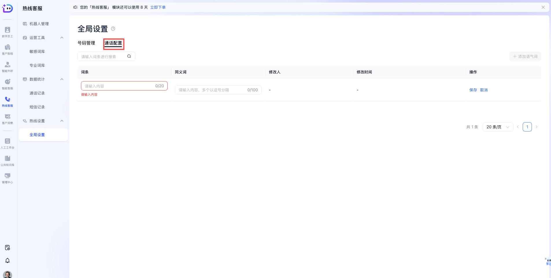
Task: Collapse the 运营工具 menu group
Action: 62,38
